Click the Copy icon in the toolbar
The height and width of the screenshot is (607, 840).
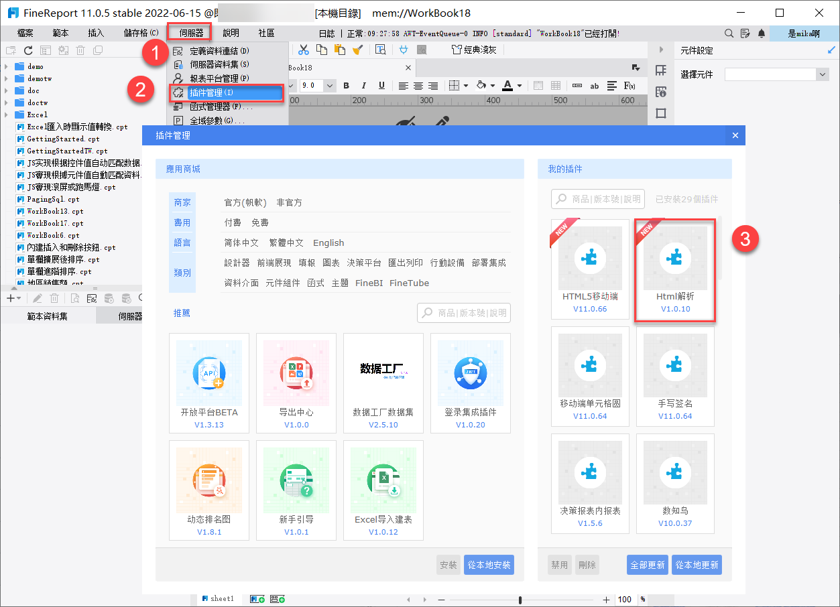point(322,50)
